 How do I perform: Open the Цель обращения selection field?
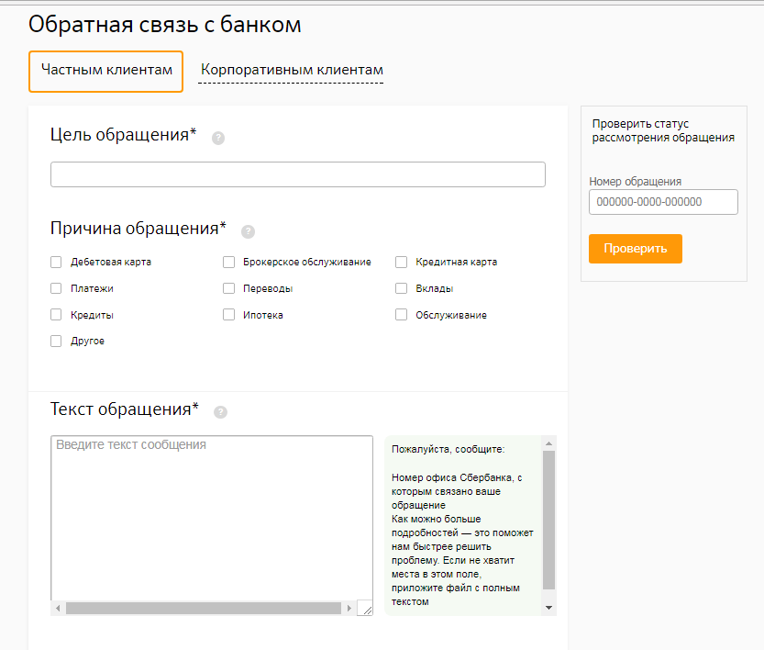[x=297, y=174]
